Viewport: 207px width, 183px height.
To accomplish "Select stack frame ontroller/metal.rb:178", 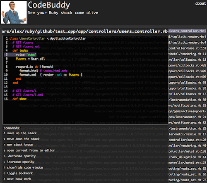I will click(188, 163).
